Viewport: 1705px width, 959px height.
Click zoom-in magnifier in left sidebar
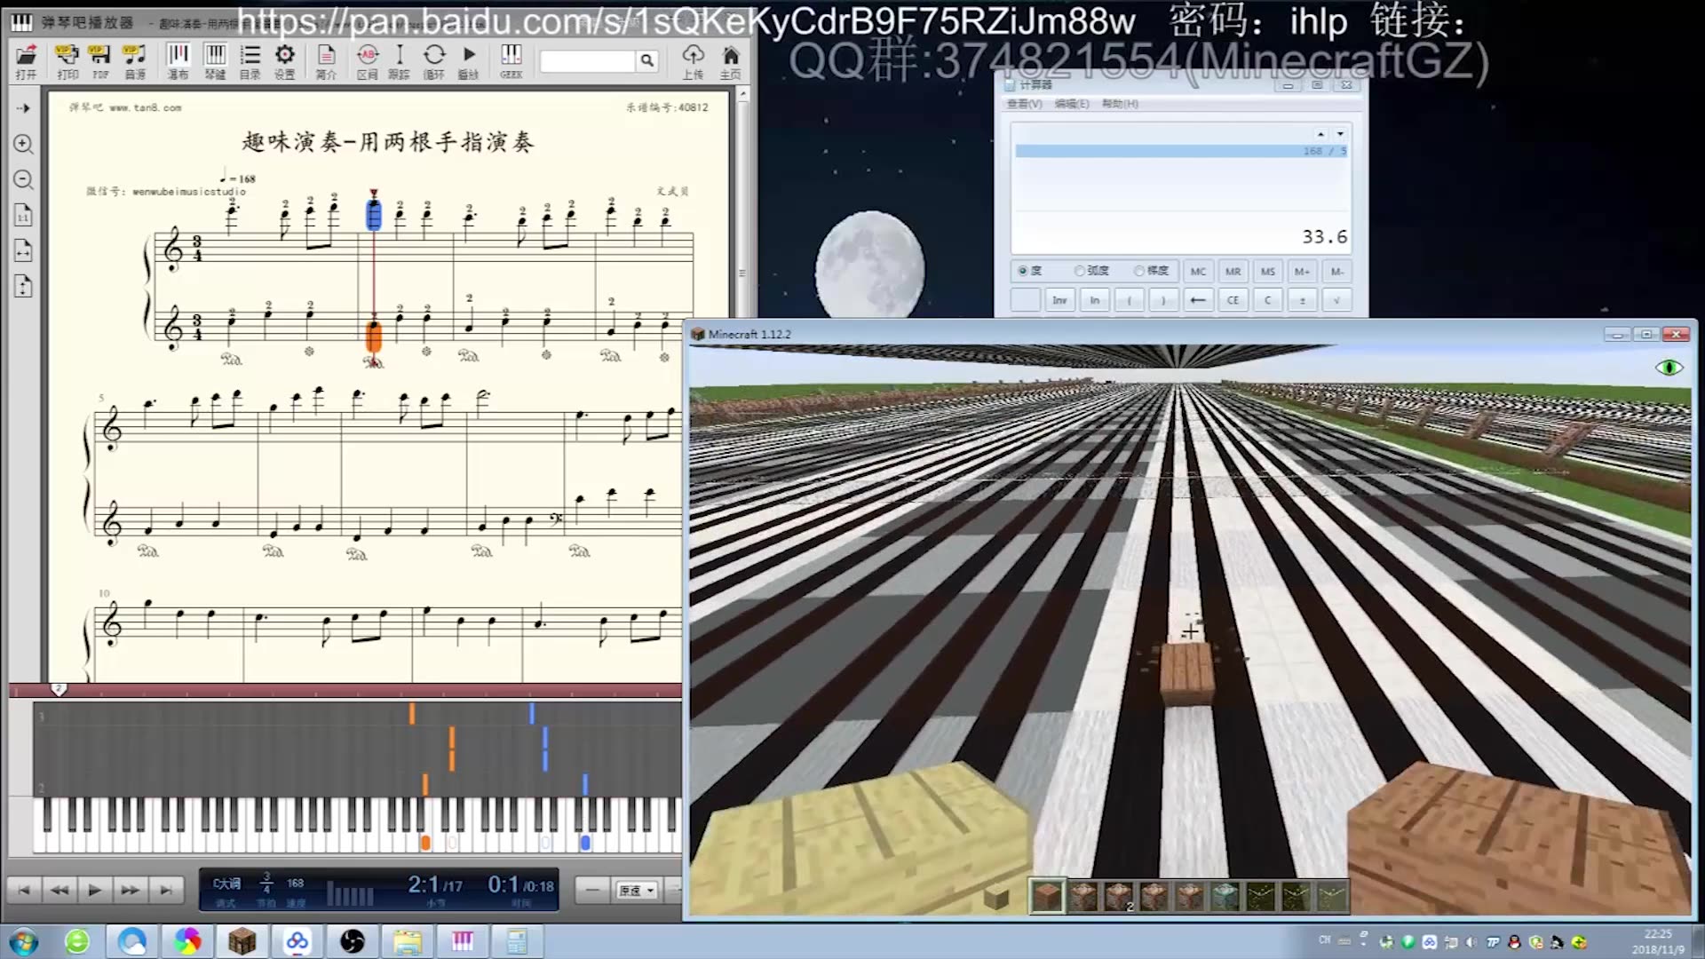[23, 144]
